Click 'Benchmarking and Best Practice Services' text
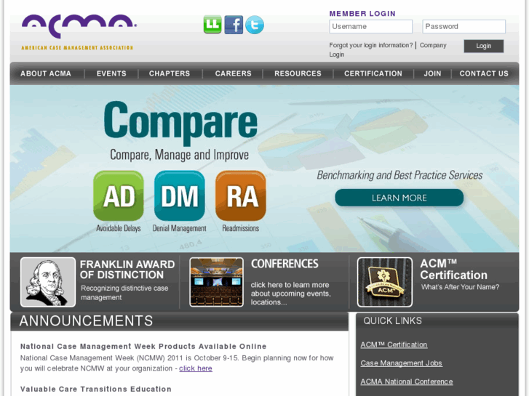529x396 pixels. pos(399,175)
